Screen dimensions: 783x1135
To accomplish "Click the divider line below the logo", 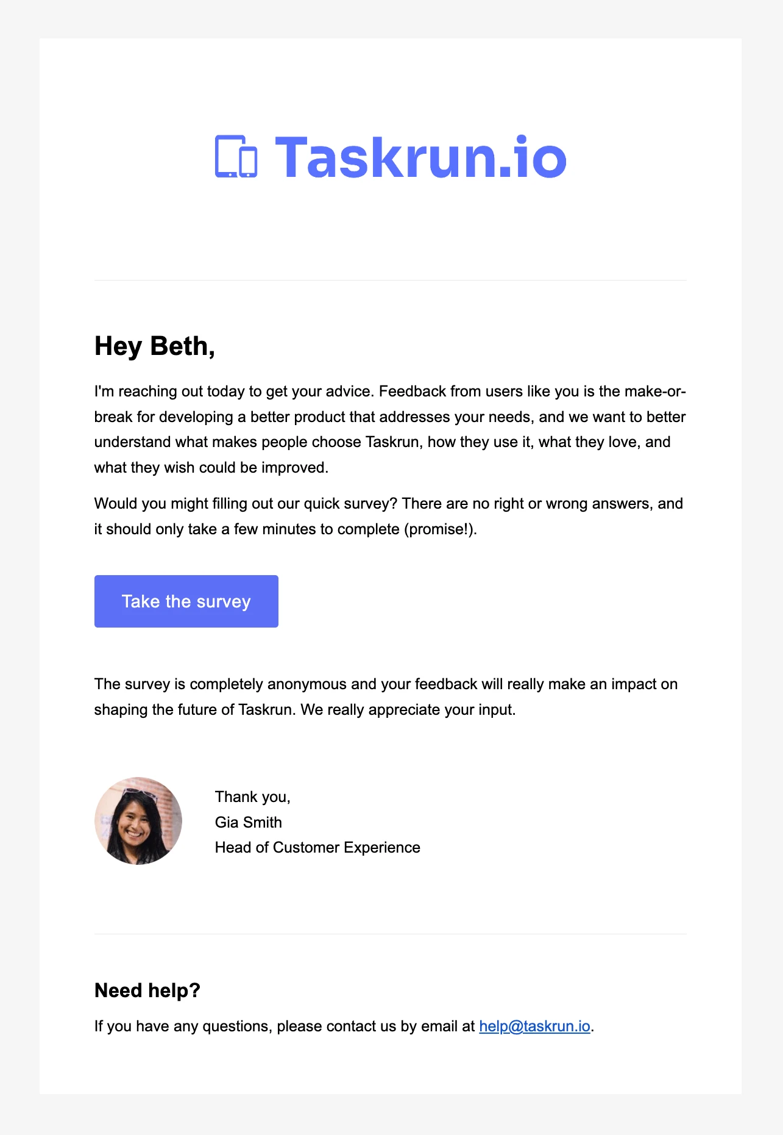I will (x=390, y=281).
